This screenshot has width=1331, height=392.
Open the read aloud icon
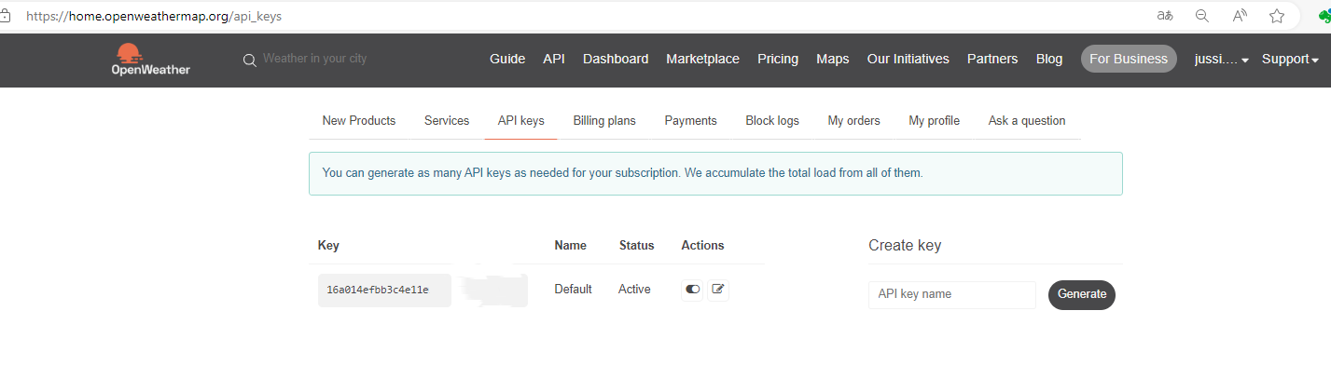(x=1240, y=16)
